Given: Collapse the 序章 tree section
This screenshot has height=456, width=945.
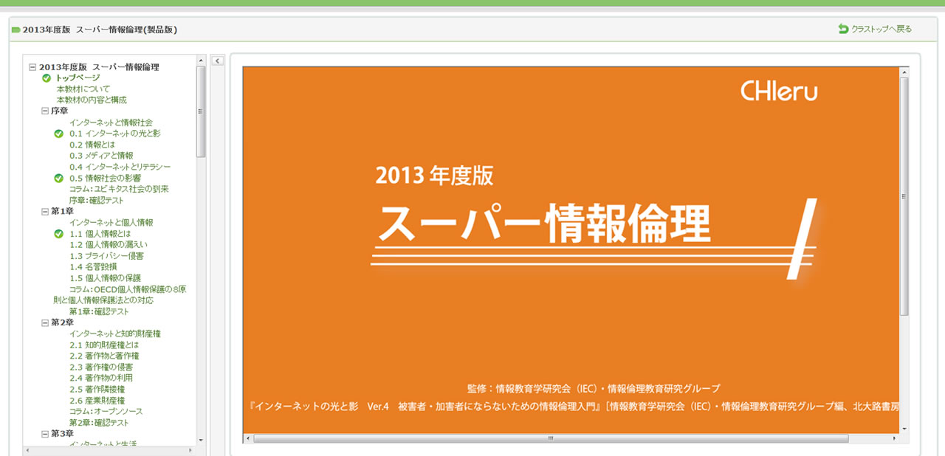Looking at the screenshot, I should tap(45, 111).
